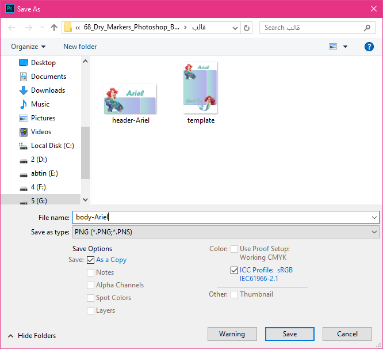Toggle the Alpha Channels checkbox
Screen dimensions: 383x349
tap(91, 285)
